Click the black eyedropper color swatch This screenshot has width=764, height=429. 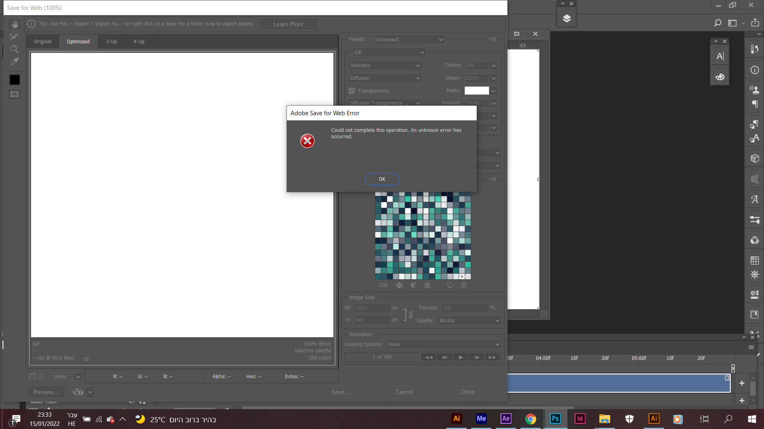click(x=15, y=80)
